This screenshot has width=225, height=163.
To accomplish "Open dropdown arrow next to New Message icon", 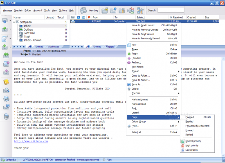I will [x=10, y=38].
